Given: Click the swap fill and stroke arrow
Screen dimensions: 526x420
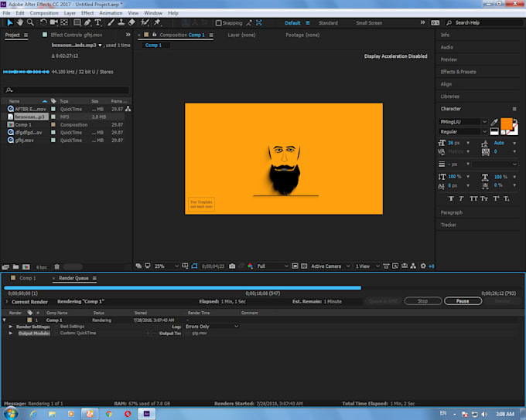Looking at the screenshot, I should pos(515,121).
